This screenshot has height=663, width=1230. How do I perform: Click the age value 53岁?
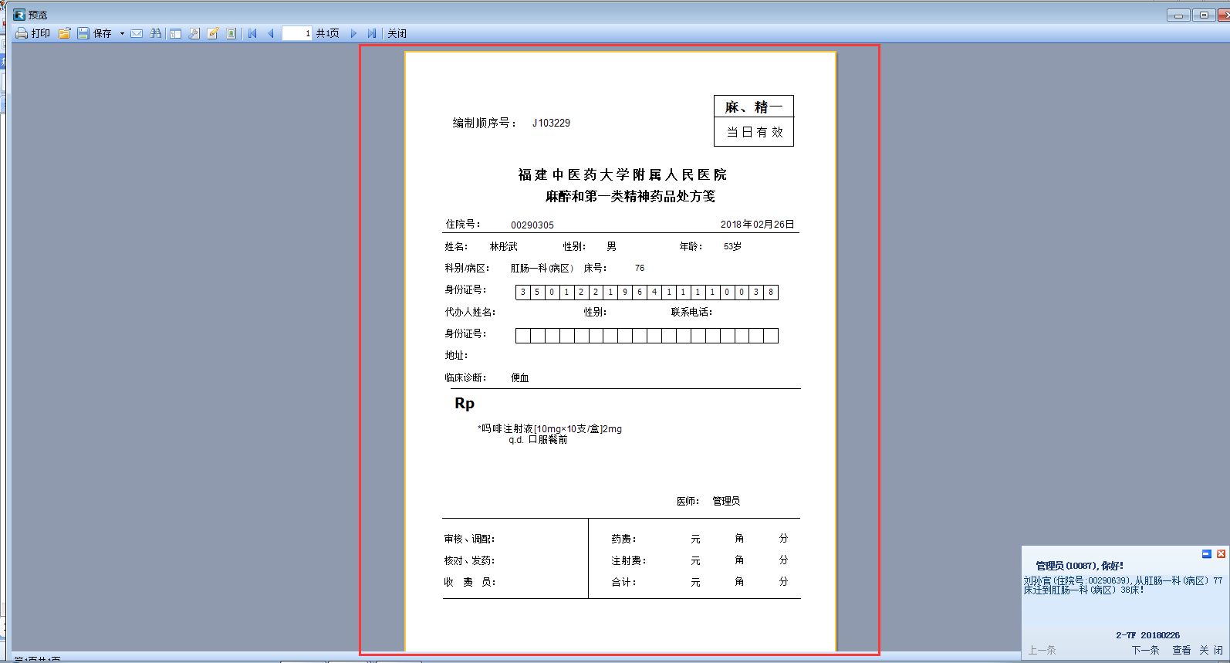pyautogui.click(x=732, y=247)
